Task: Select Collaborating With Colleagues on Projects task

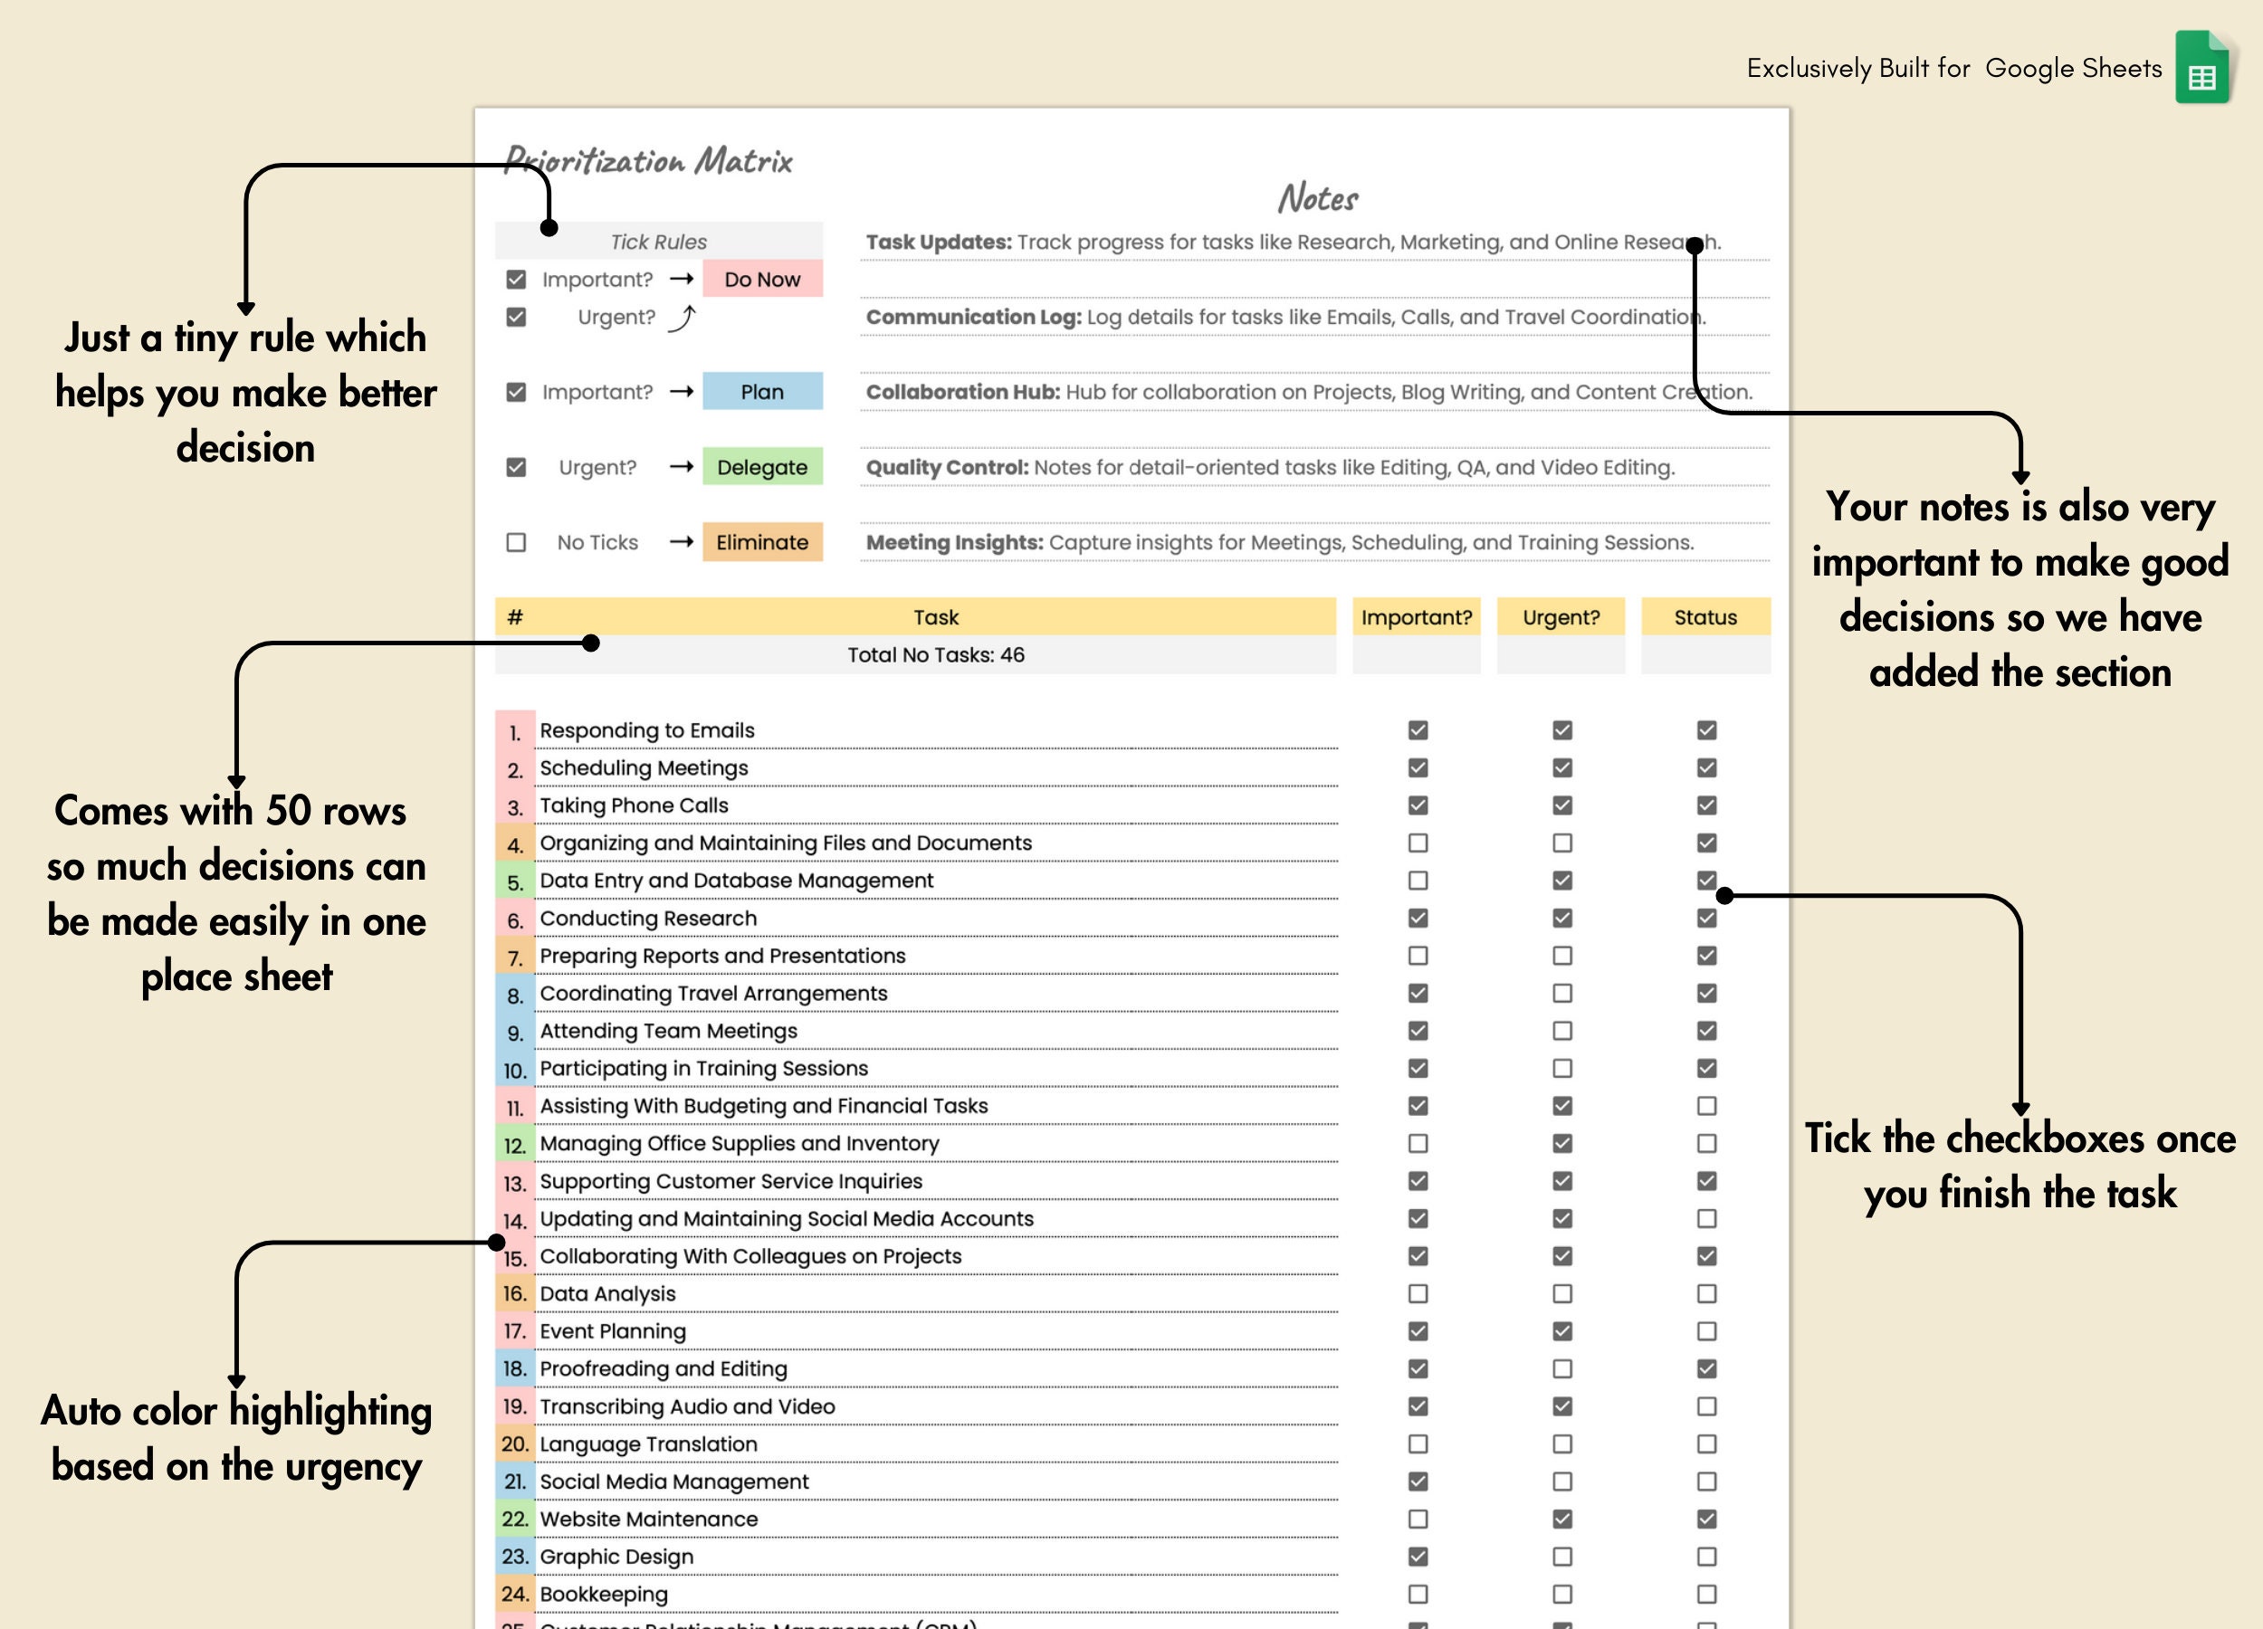Action: (937, 1256)
